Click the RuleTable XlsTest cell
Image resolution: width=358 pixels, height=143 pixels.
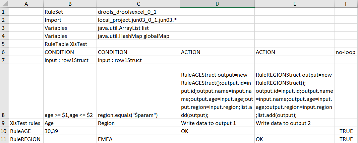(70, 44)
